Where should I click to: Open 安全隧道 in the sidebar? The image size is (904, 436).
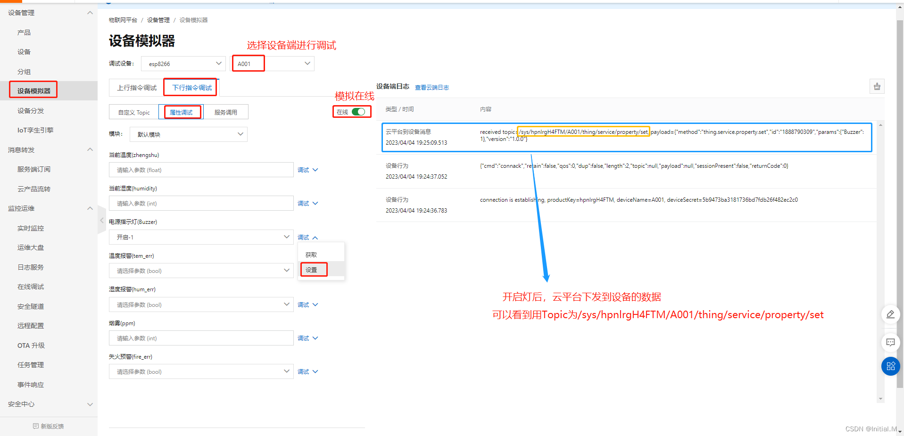coord(31,306)
